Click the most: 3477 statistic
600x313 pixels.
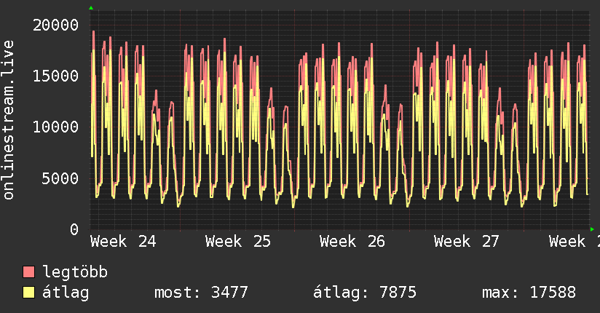pyautogui.click(x=201, y=293)
